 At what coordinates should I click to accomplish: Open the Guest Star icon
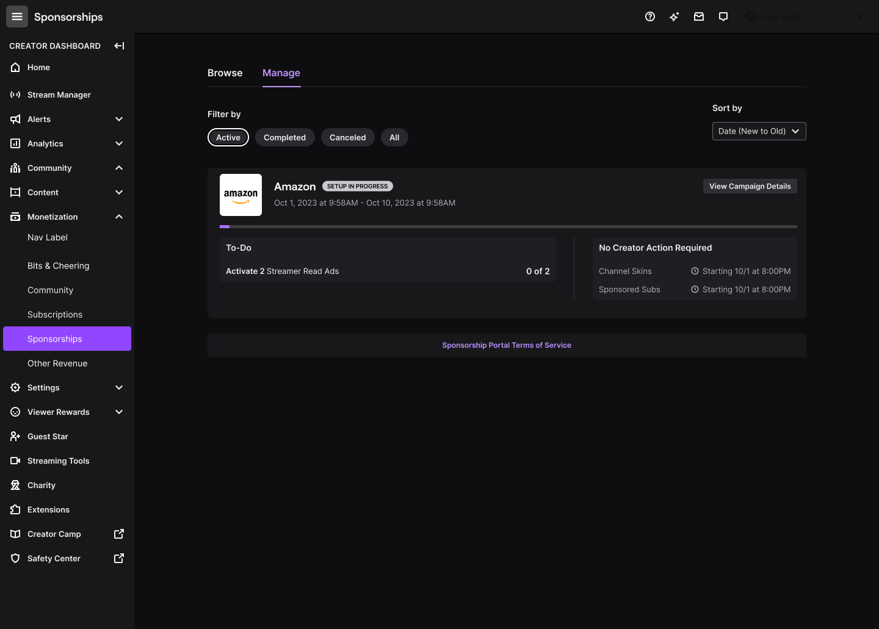15,436
